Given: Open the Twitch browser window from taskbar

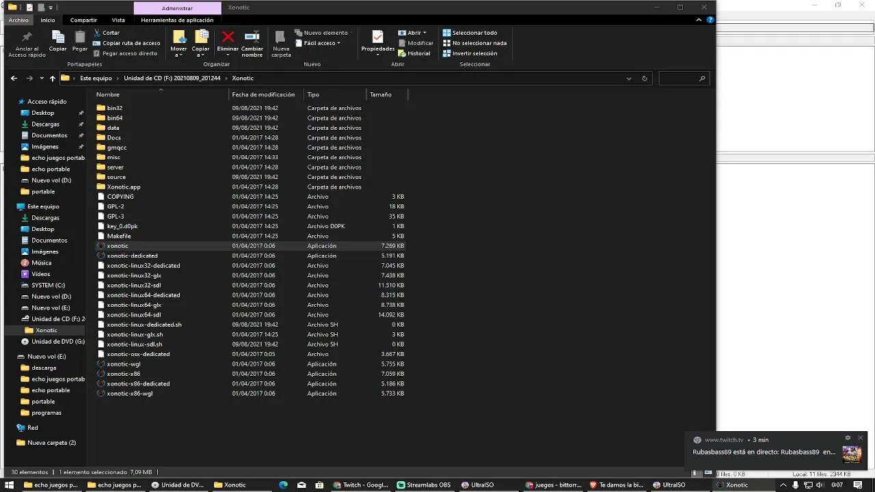Looking at the screenshot, I should [361, 485].
